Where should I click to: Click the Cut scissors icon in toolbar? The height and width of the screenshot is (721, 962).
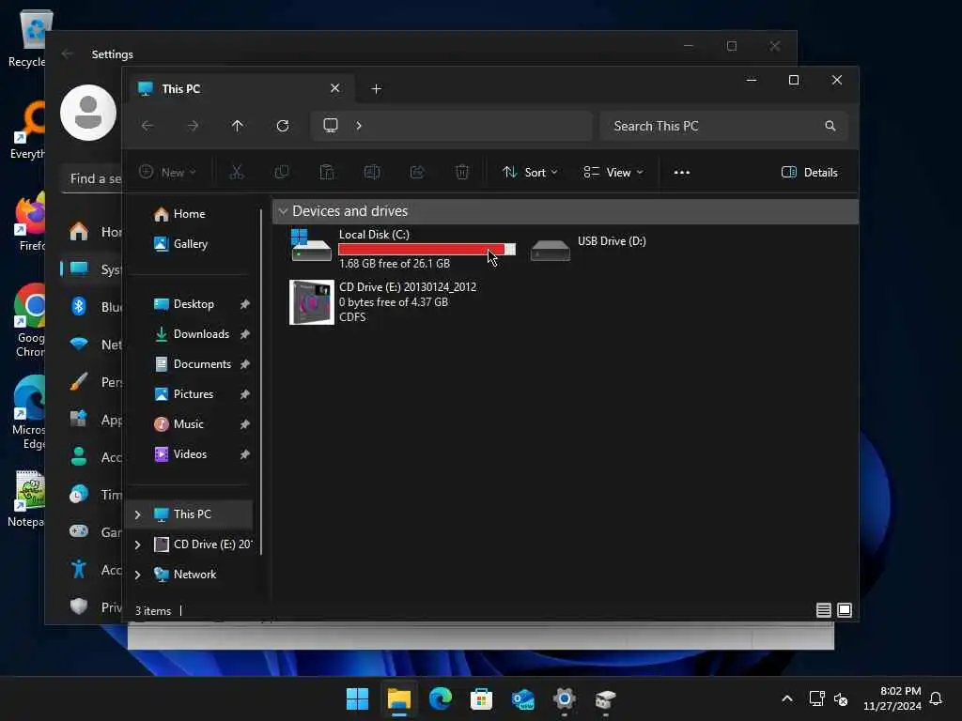point(236,173)
